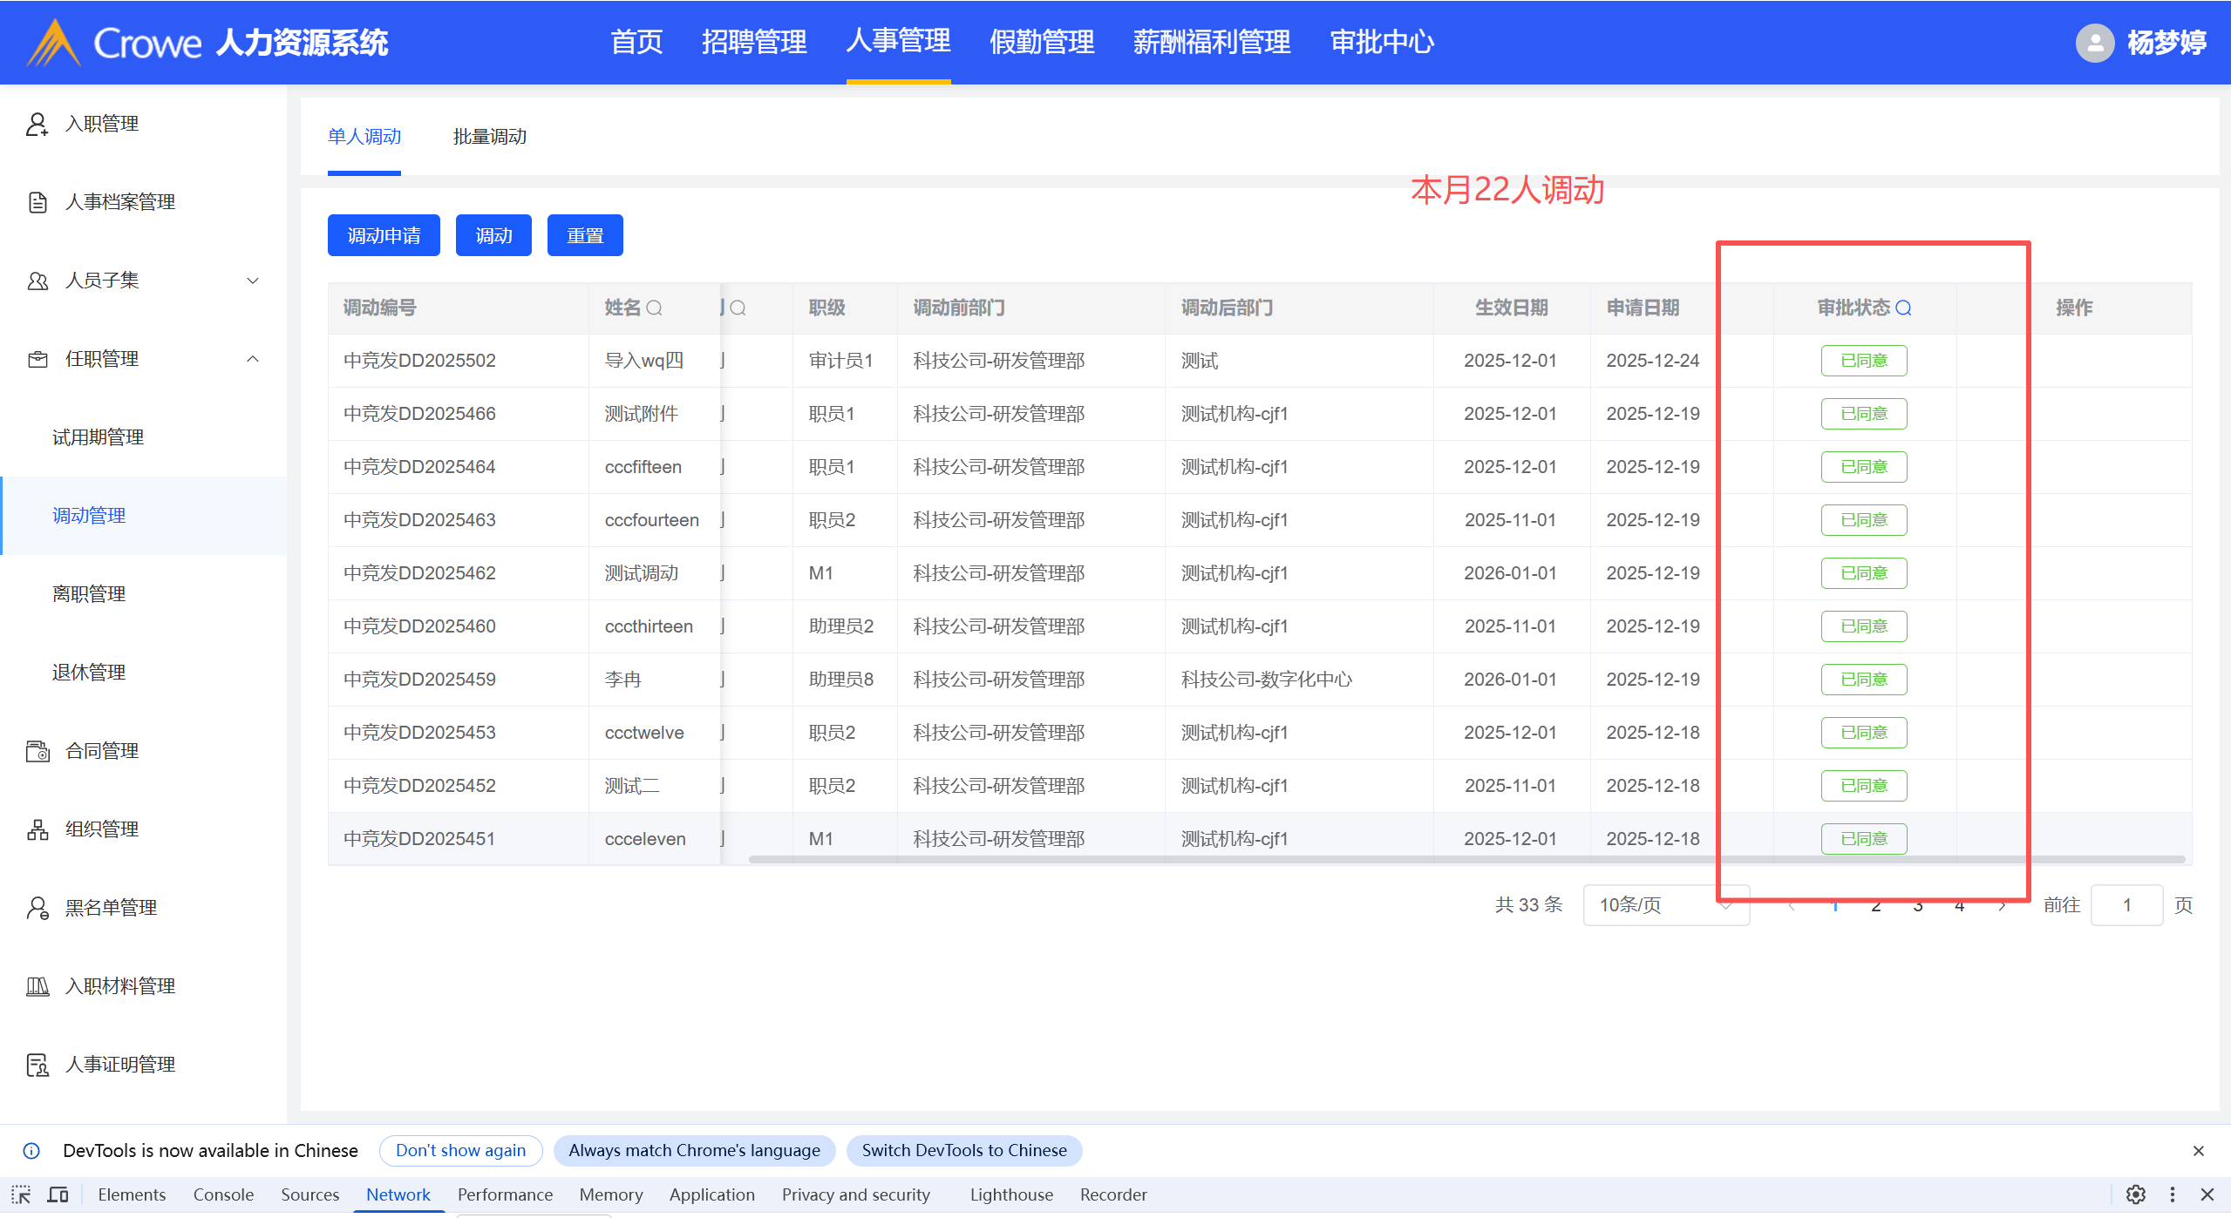Click the 入职管理 sidebar icon
The height and width of the screenshot is (1218, 2231).
(x=37, y=124)
